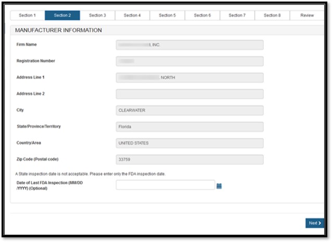Navigate to Section 6 tab
Viewport: 332px width, 242px height.
pos(202,16)
